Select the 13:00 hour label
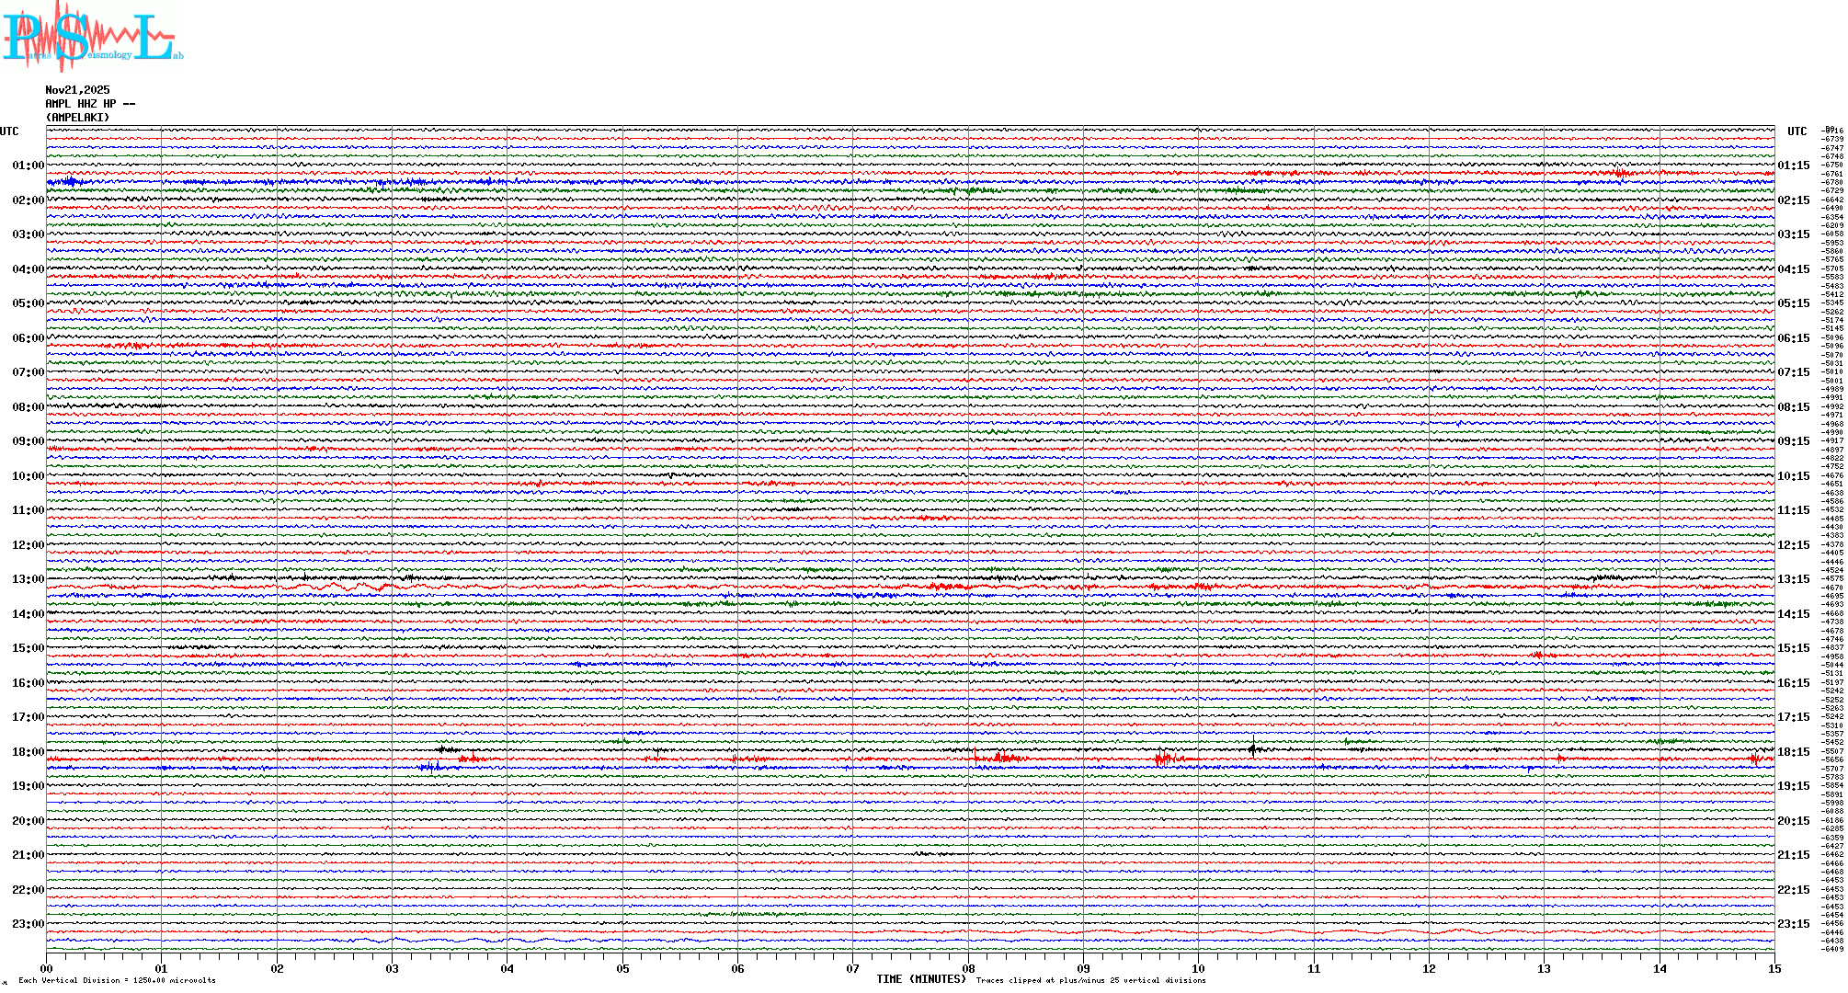This screenshot has height=993, width=1848. coord(28,579)
